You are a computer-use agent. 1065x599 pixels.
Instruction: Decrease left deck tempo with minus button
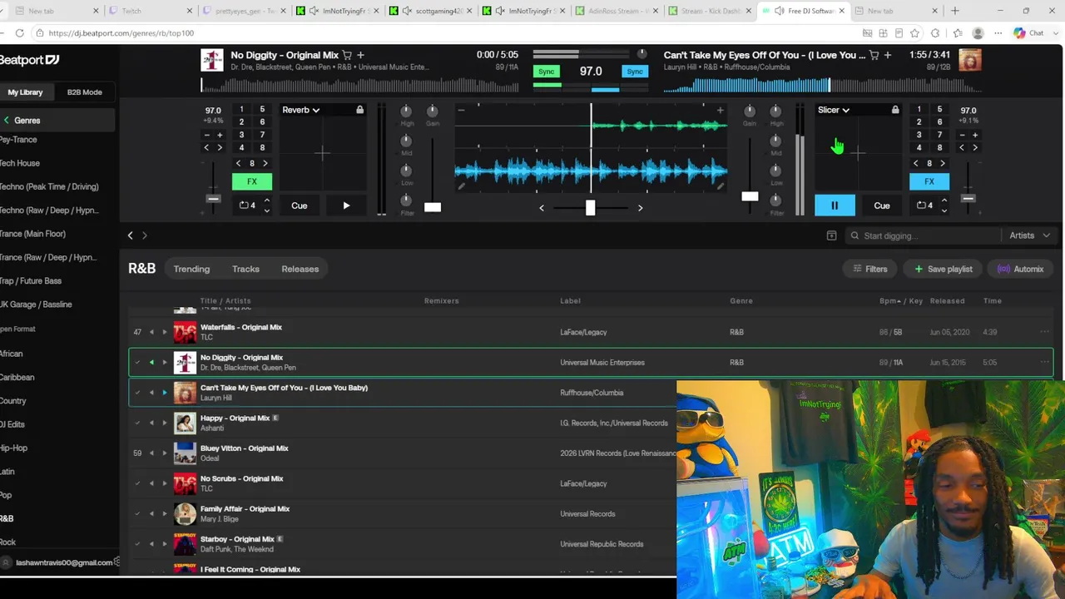point(206,135)
